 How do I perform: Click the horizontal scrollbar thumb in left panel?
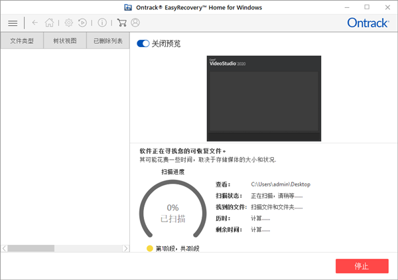tap(31, 248)
